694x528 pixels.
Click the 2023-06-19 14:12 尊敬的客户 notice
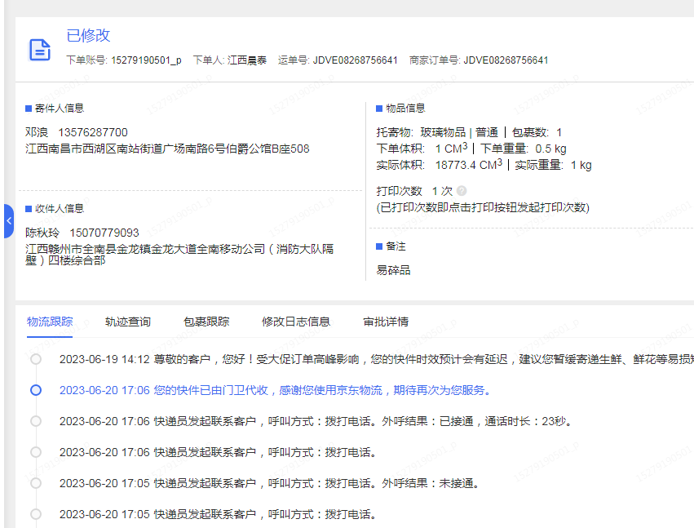377,359
